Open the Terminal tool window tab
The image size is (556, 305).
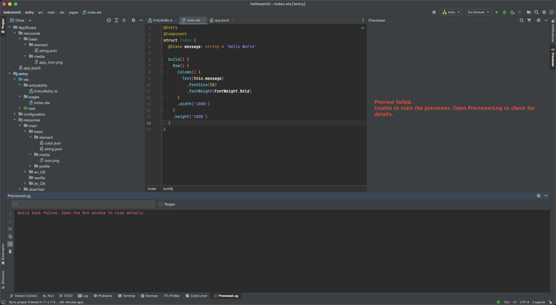(x=127, y=296)
